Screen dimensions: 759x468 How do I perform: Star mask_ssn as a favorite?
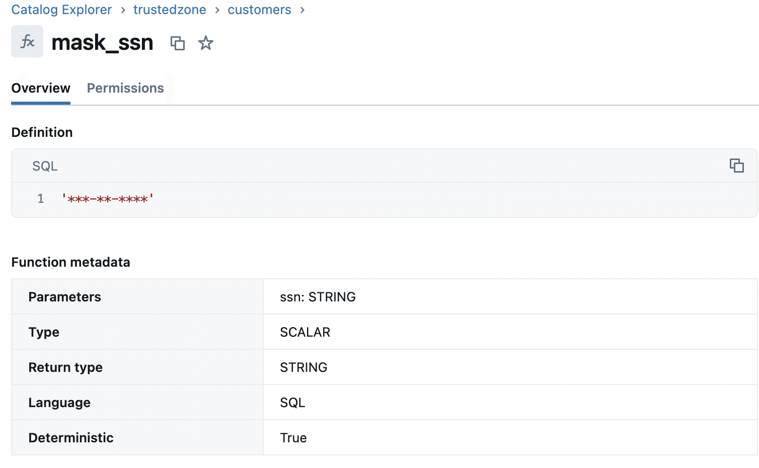click(x=206, y=43)
